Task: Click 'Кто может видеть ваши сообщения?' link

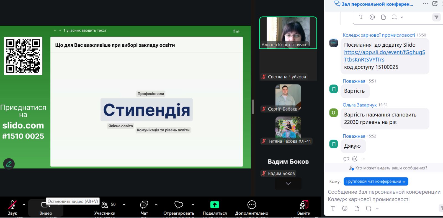Action: pos(391,168)
